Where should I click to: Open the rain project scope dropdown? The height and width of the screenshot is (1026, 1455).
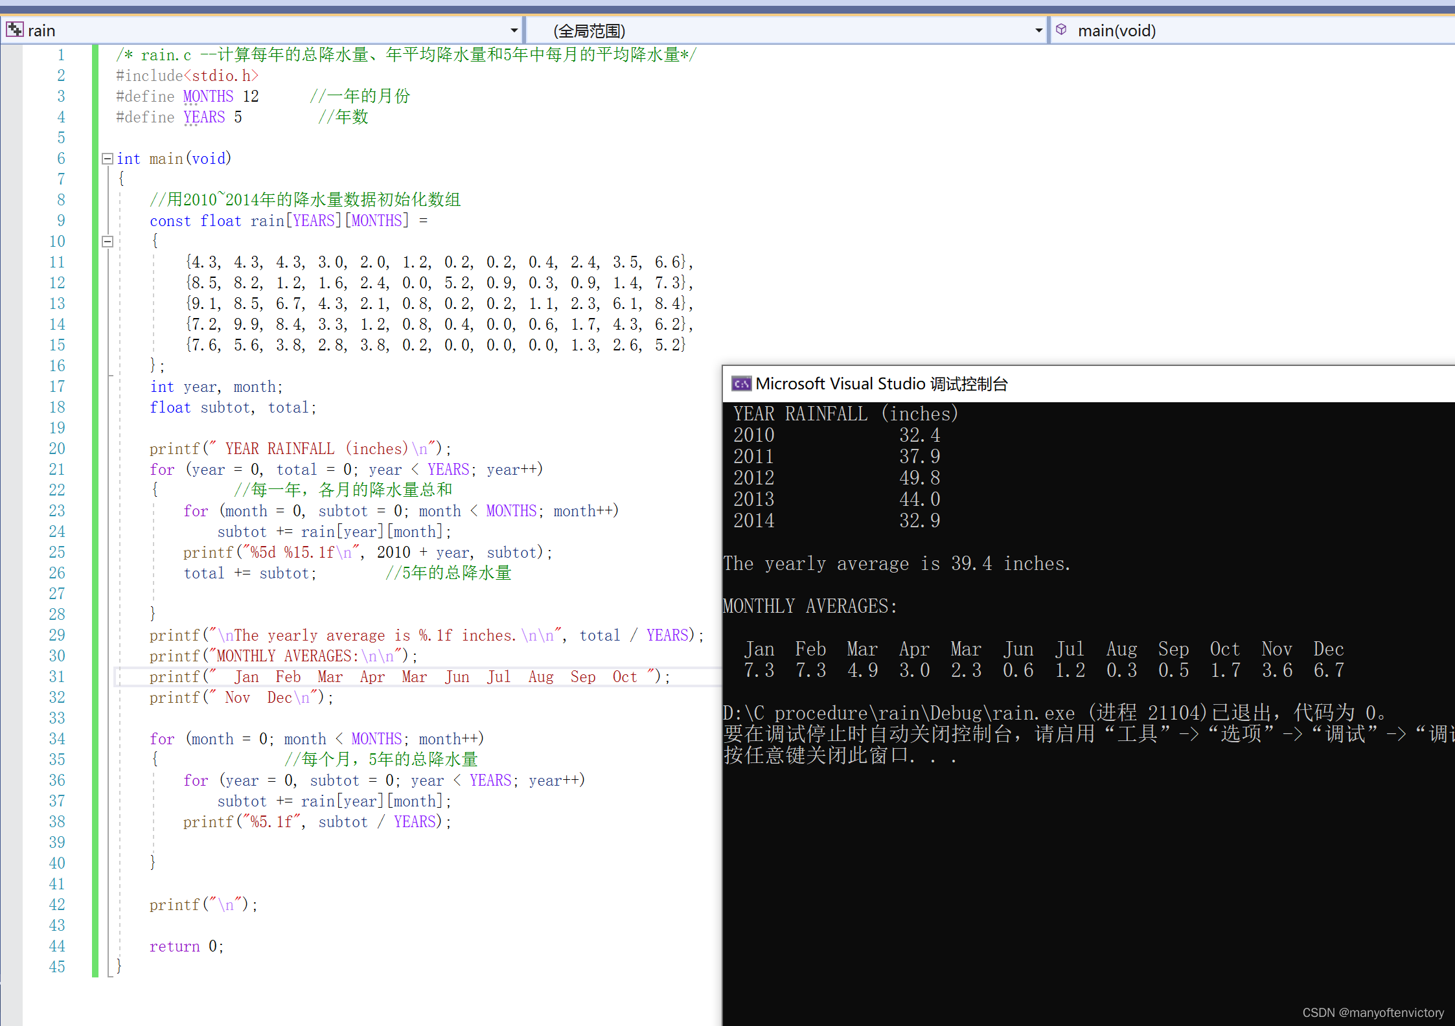pos(514,30)
